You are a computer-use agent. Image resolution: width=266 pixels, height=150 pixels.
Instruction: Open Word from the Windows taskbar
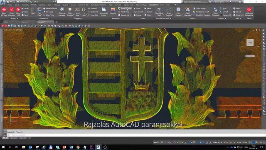click(x=71, y=147)
